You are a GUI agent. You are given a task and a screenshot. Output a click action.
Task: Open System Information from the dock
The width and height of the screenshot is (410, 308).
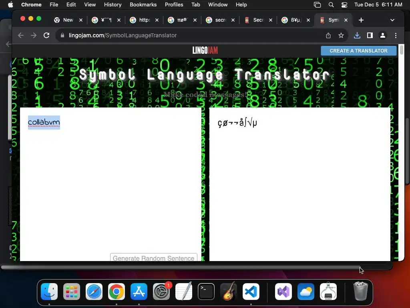coord(328,292)
